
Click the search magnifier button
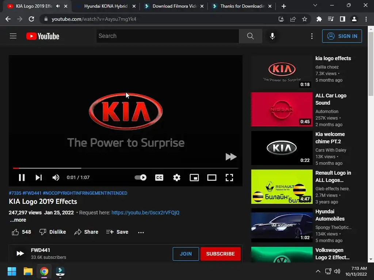coord(251,36)
